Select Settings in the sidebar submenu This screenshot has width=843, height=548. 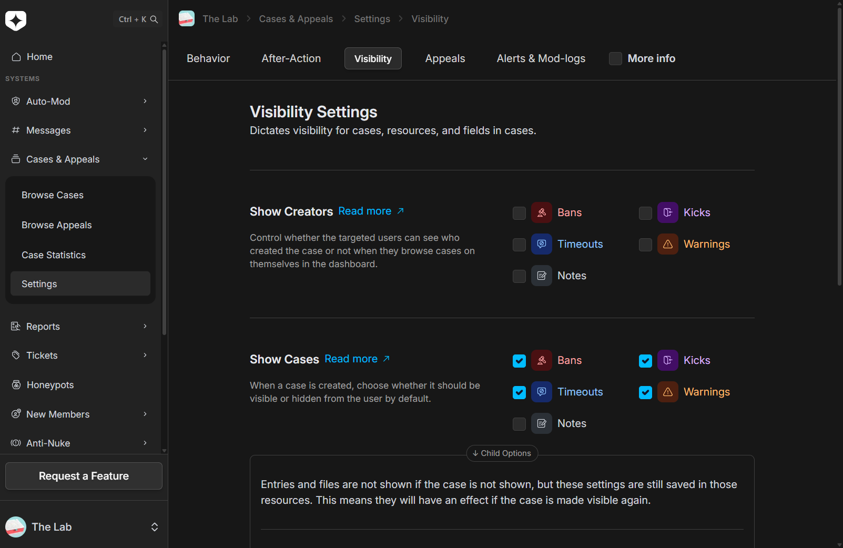tap(80, 283)
